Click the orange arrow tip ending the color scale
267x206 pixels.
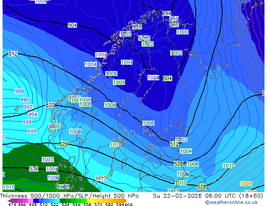tap(125, 201)
